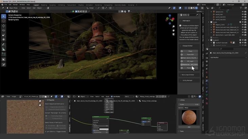The width and height of the screenshot is (248, 139).
Task: Select the Cursor tool
Action: (4, 21)
